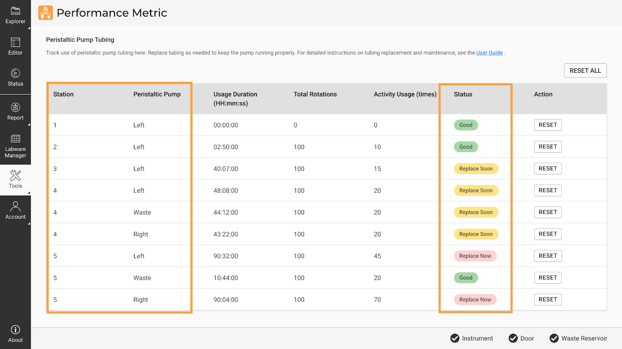Open the User Guide link
The width and height of the screenshot is (622, 349).
[x=489, y=53]
